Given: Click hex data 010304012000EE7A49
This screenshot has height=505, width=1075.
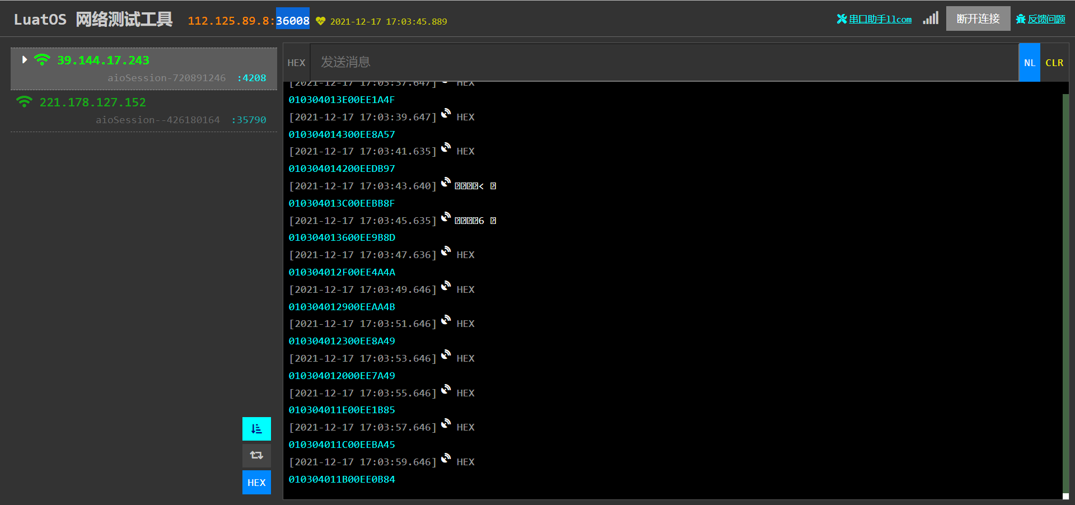Looking at the screenshot, I should (x=342, y=376).
